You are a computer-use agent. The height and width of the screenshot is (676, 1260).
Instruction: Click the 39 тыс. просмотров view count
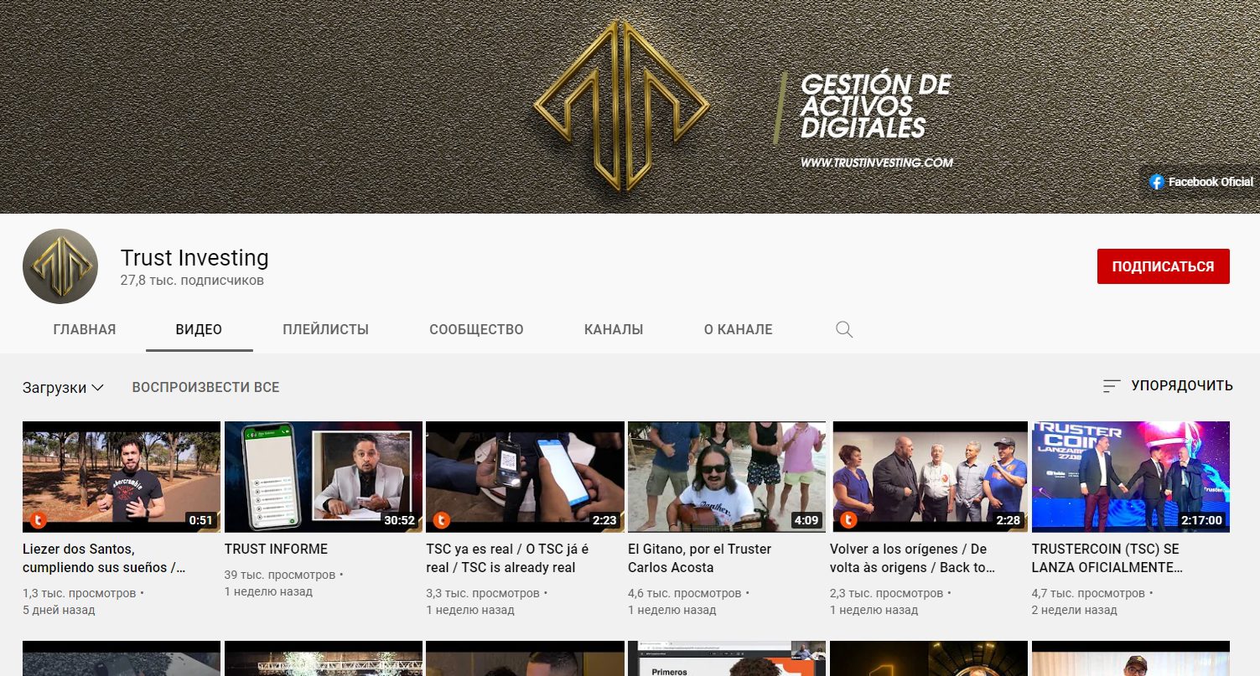pyautogui.click(x=280, y=575)
